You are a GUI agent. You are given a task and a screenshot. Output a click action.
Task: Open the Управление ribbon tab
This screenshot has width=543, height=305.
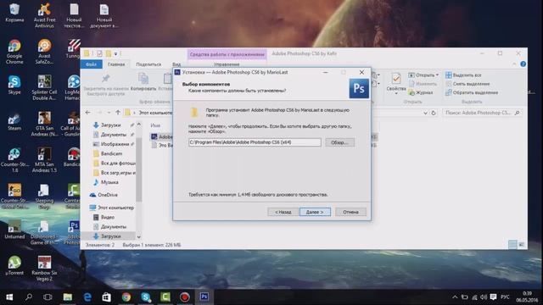[x=227, y=64]
